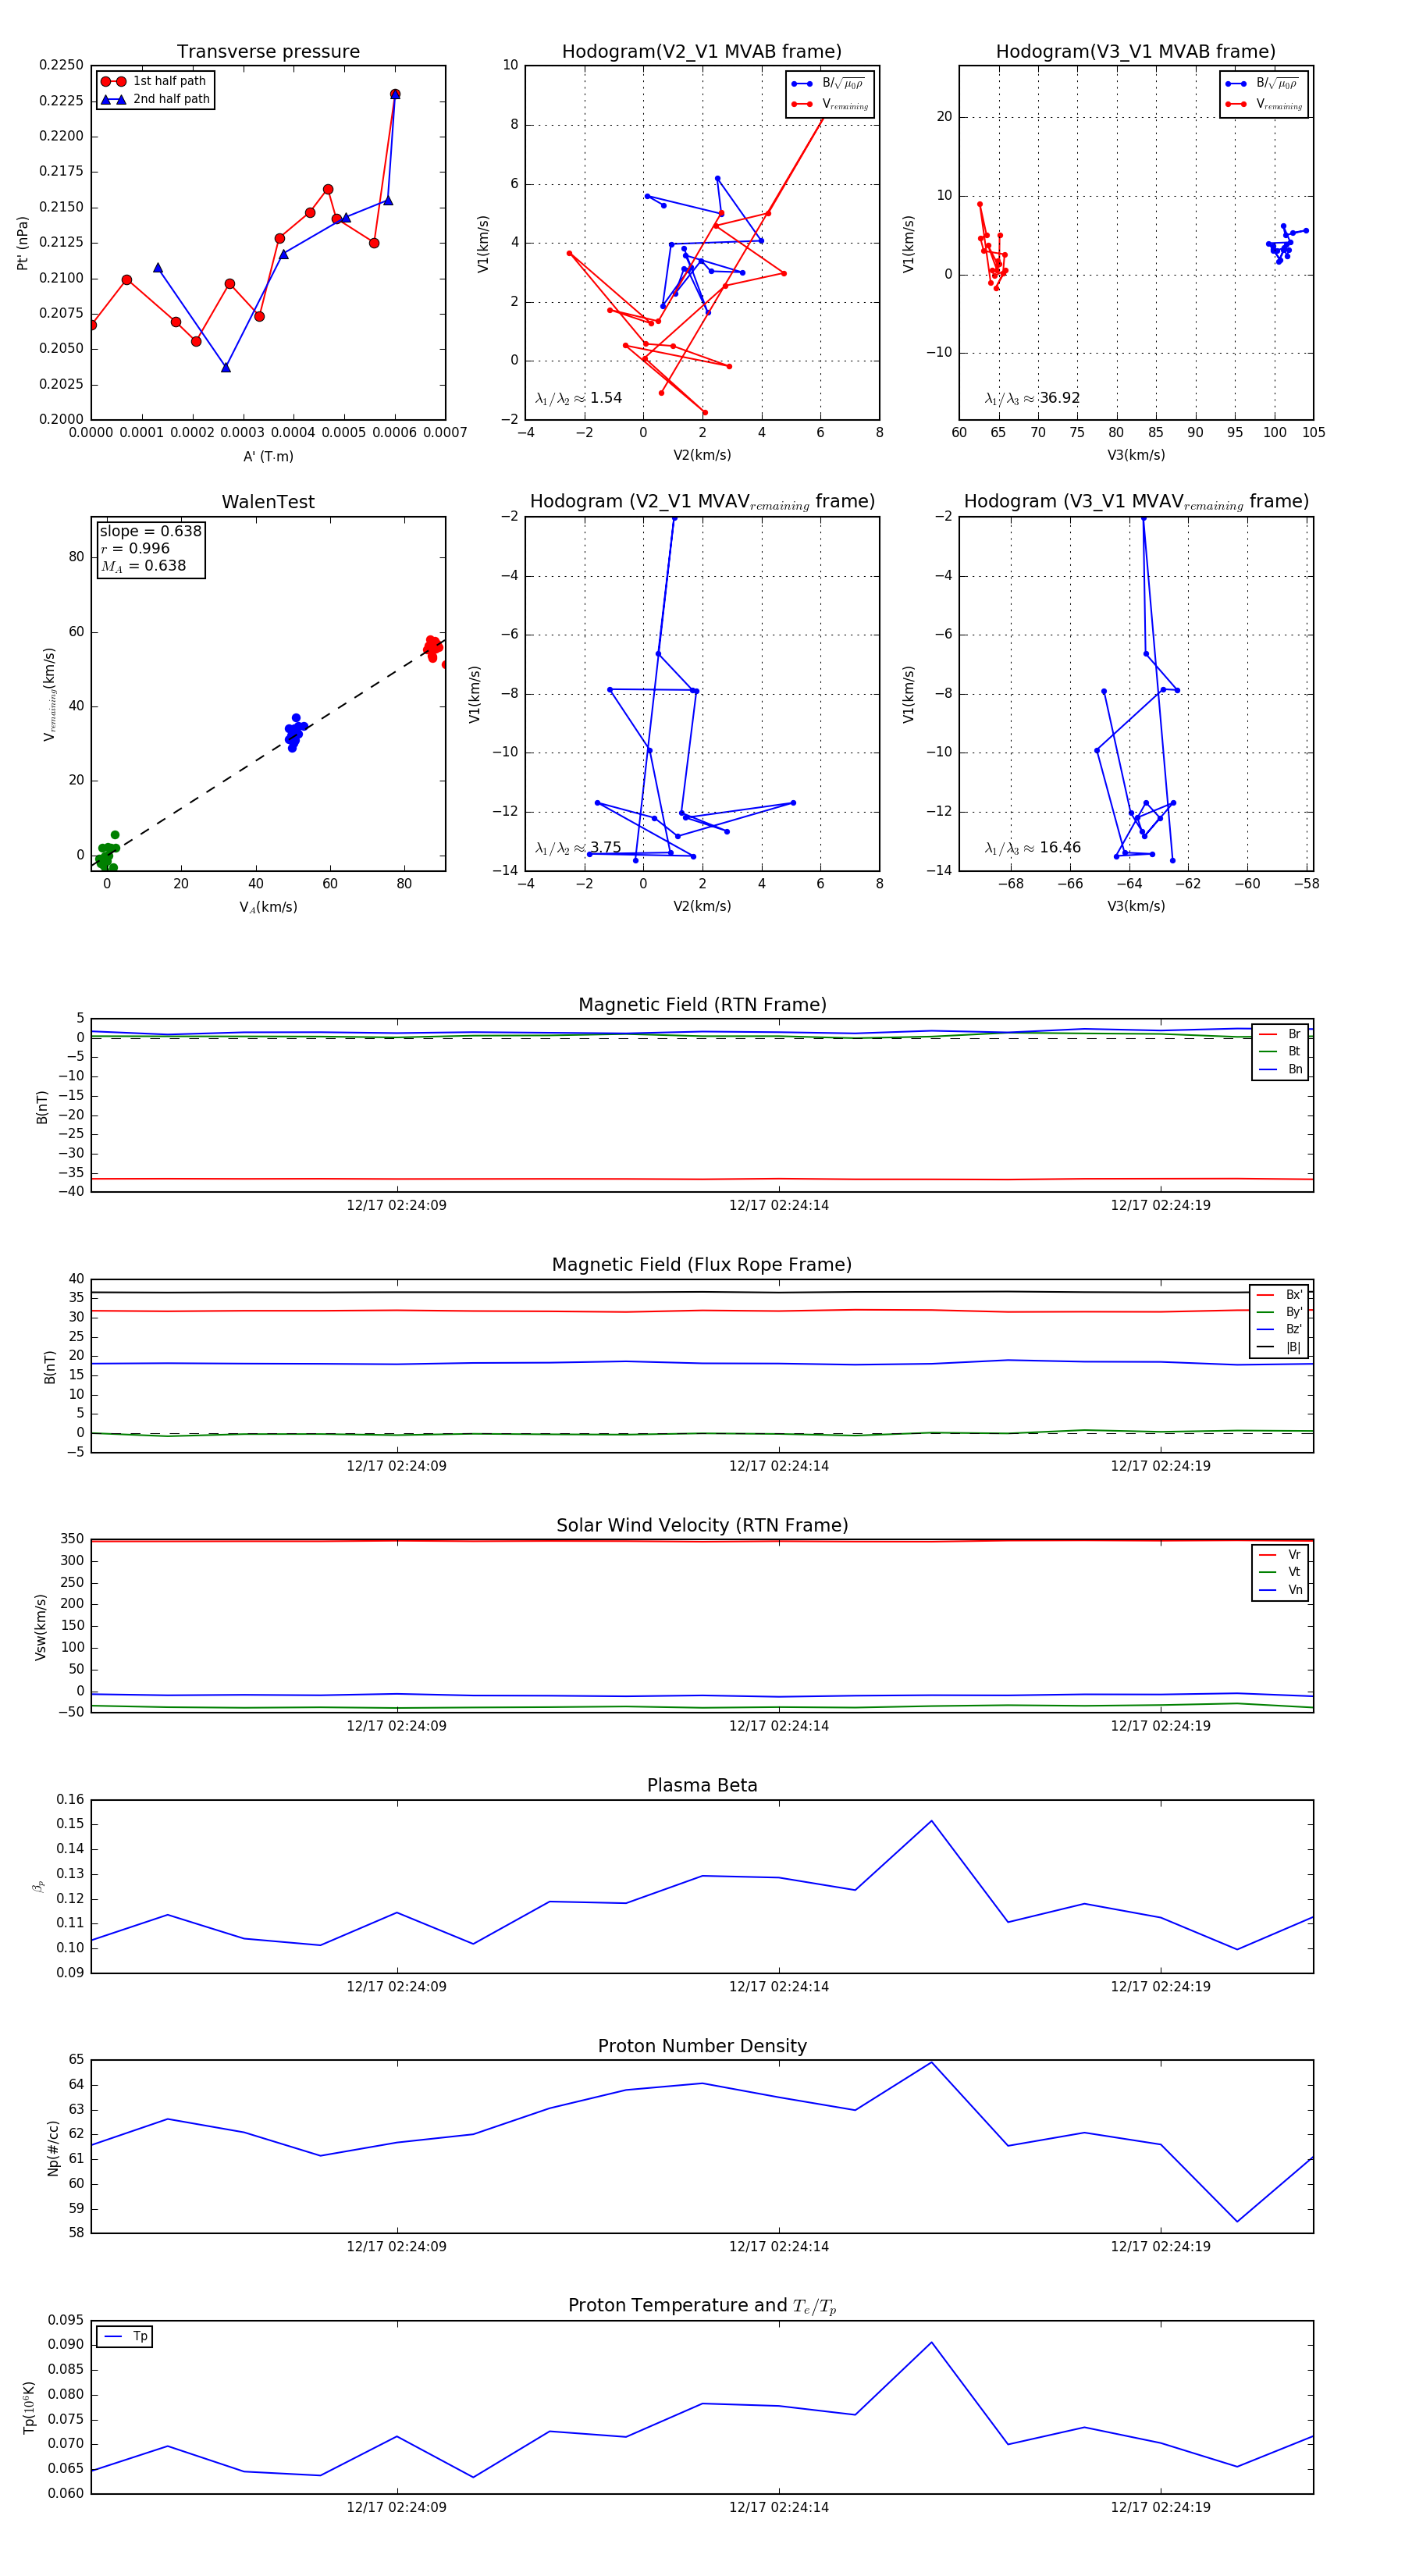
Task: Click the λ1/λ2 ≈ 3.75 annotation
Action: click(x=578, y=848)
